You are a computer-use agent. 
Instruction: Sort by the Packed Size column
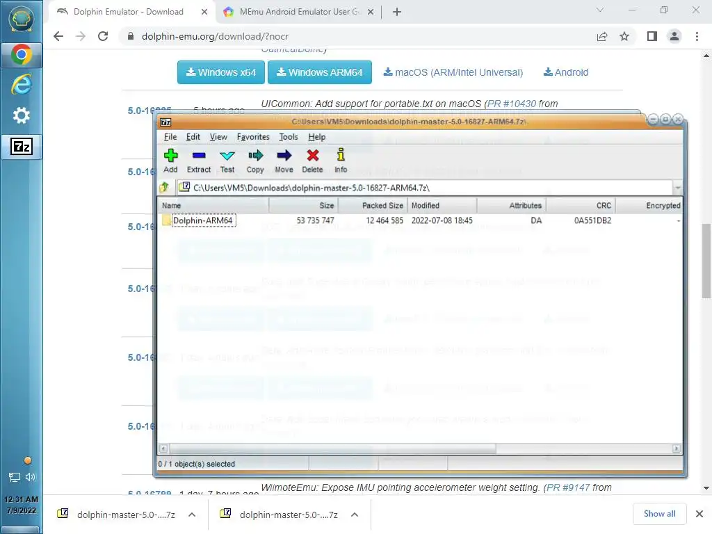click(x=373, y=205)
